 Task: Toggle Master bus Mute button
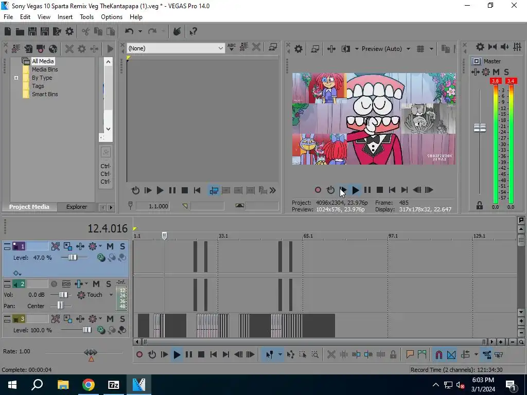click(x=496, y=72)
